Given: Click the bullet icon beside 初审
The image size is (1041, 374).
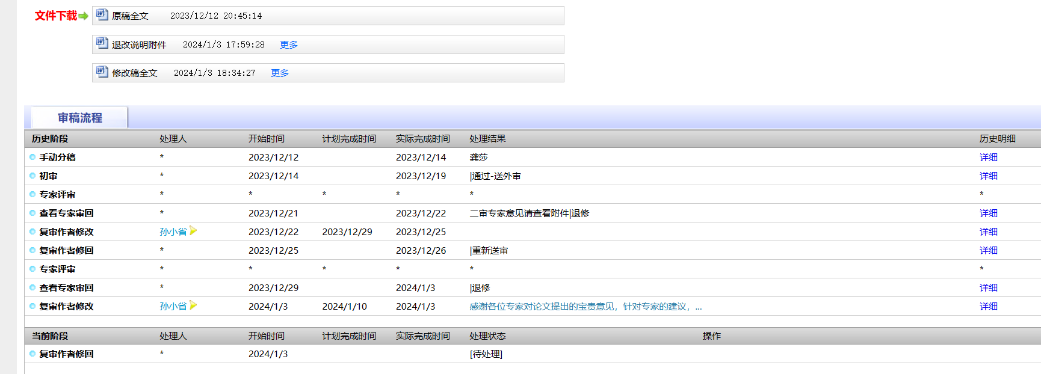Looking at the screenshot, I should [x=32, y=176].
